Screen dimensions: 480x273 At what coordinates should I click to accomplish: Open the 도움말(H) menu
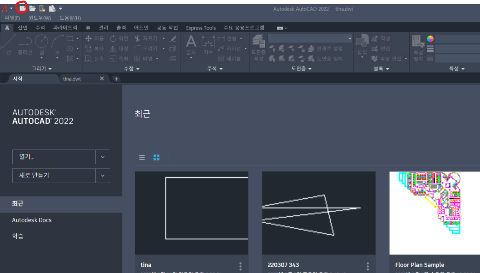pyautogui.click(x=70, y=18)
